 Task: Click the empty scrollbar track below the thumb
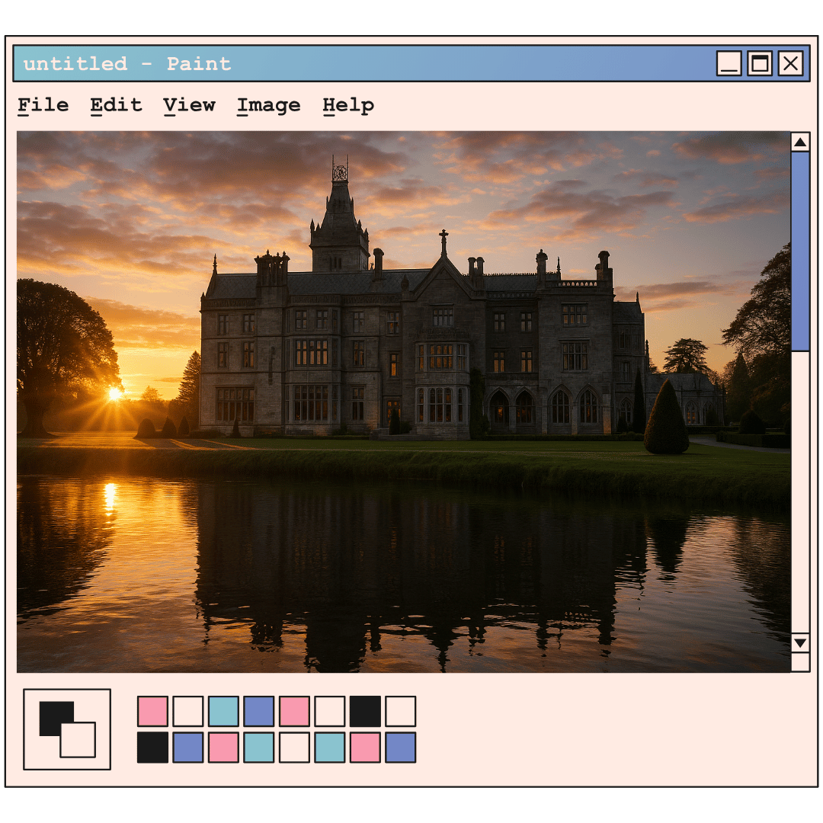point(800,492)
